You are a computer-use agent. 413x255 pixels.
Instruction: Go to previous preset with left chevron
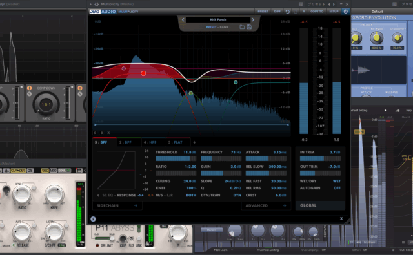[x=183, y=20]
